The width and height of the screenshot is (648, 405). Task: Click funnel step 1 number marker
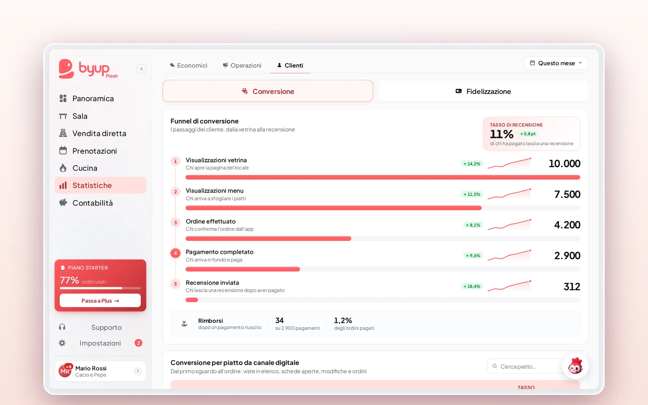click(175, 161)
